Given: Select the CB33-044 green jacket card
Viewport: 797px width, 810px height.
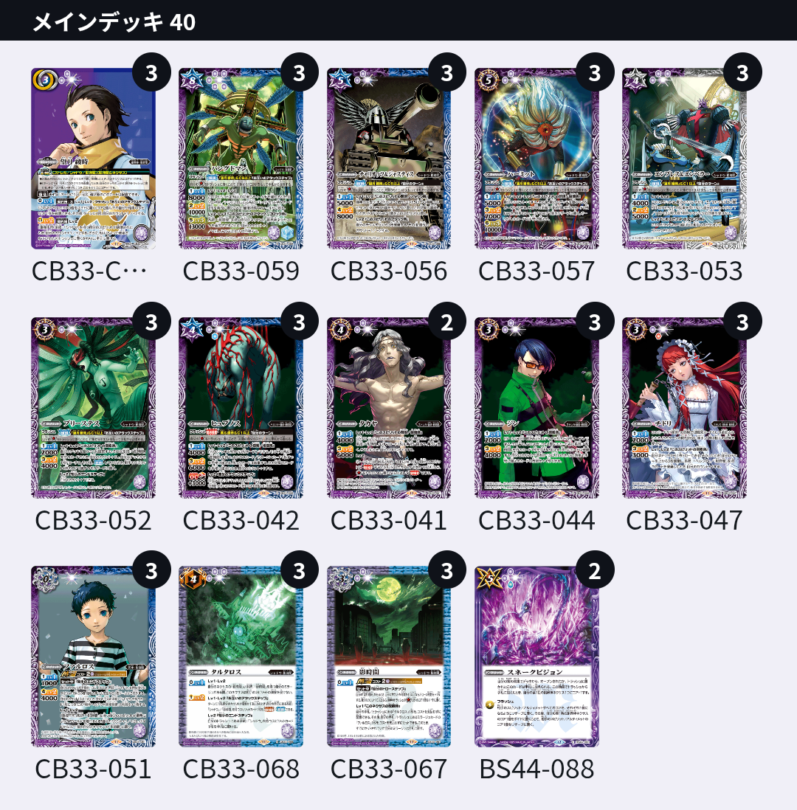Looking at the screenshot, I should (x=536, y=408).
